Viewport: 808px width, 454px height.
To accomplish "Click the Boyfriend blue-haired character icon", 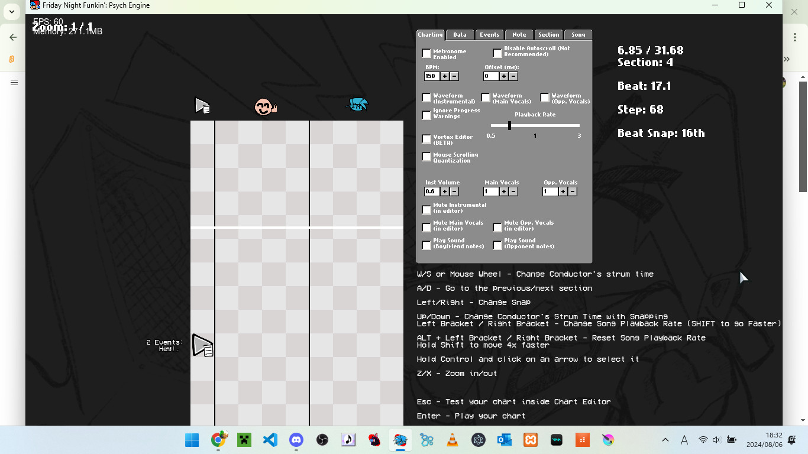I will click(x=357, y=105).
